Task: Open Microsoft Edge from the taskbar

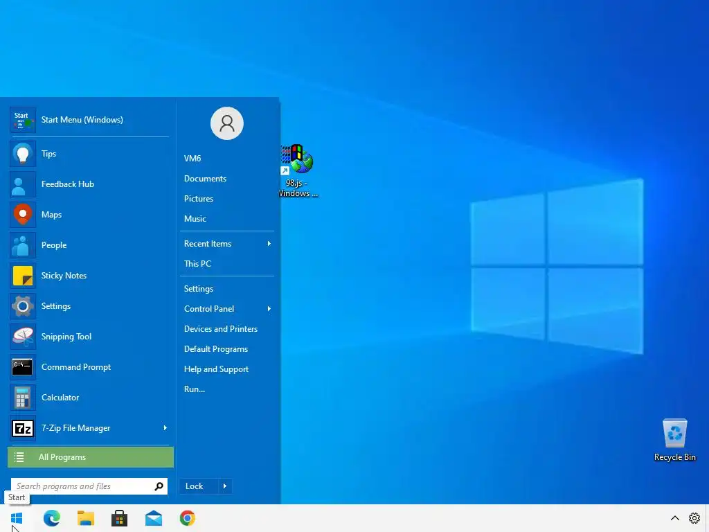Action: [51, 518]
